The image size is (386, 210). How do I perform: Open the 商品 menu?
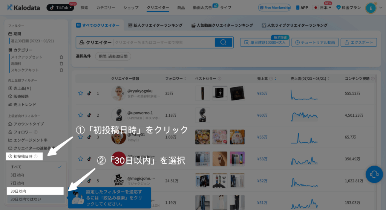(x=181, y=8)
